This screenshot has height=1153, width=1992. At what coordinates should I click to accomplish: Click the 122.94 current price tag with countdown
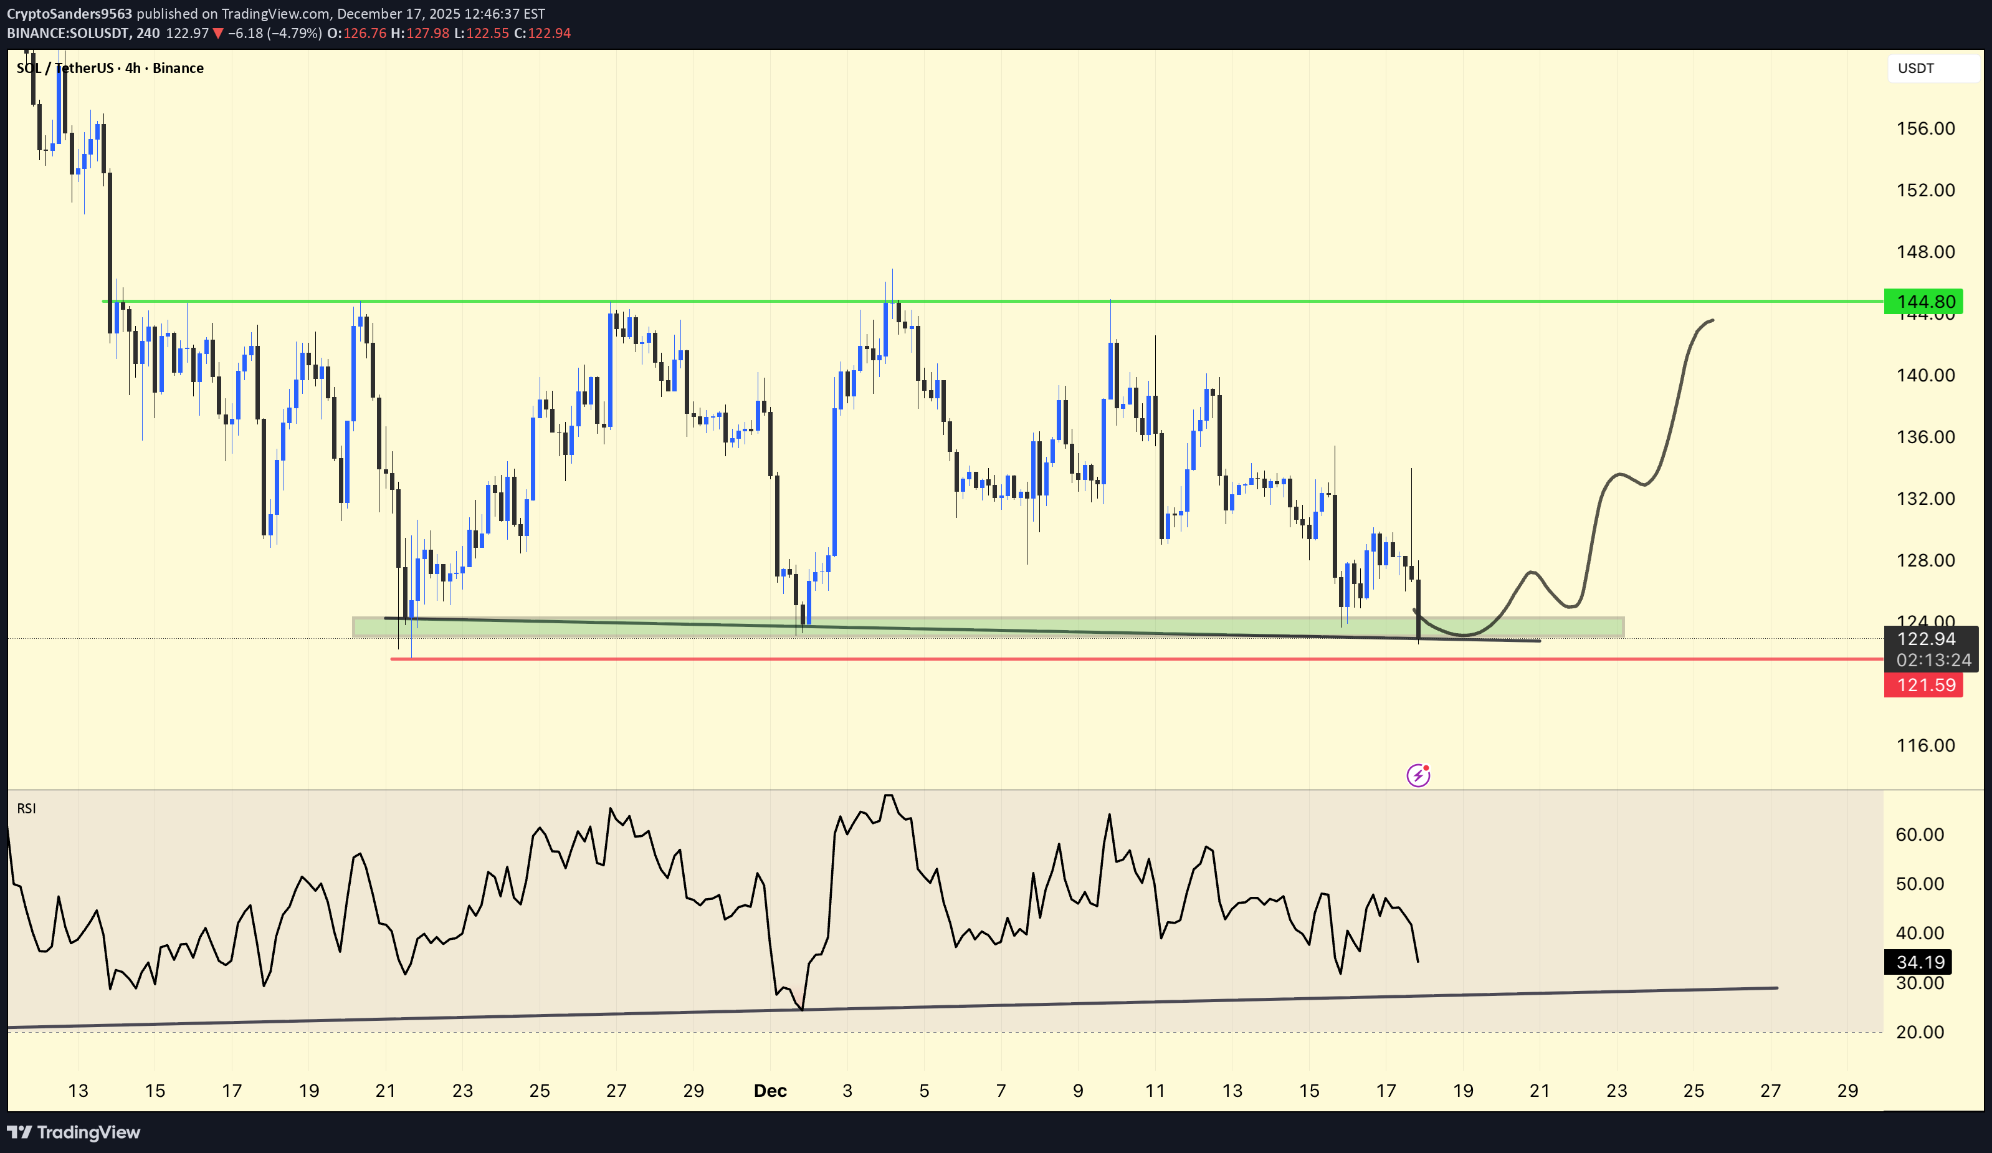tap(1931, 650)
